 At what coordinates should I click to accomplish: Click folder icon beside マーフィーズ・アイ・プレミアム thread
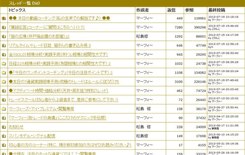click(x=4, y=109)
